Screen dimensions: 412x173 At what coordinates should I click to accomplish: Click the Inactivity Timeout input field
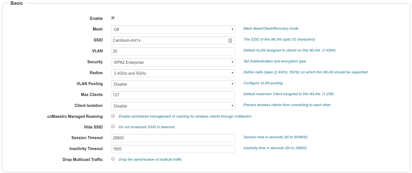pyautogui.click(x=173, y=149)
